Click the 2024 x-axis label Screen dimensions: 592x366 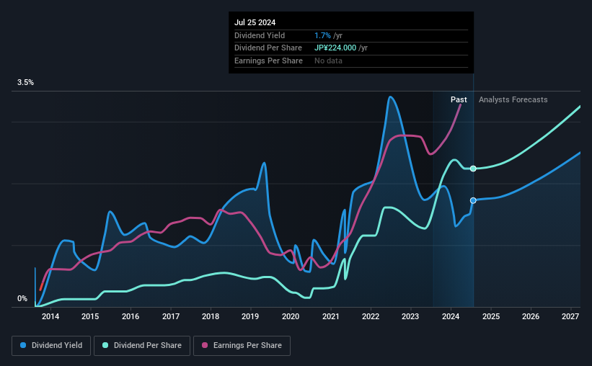pyautogui.click(x=451, y=316)
